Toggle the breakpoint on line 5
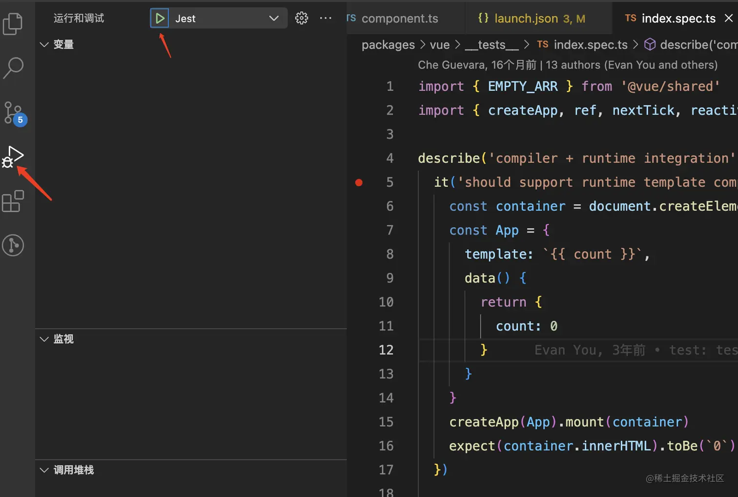The height and width of the screenshot is (497, 738). [359, 182]
